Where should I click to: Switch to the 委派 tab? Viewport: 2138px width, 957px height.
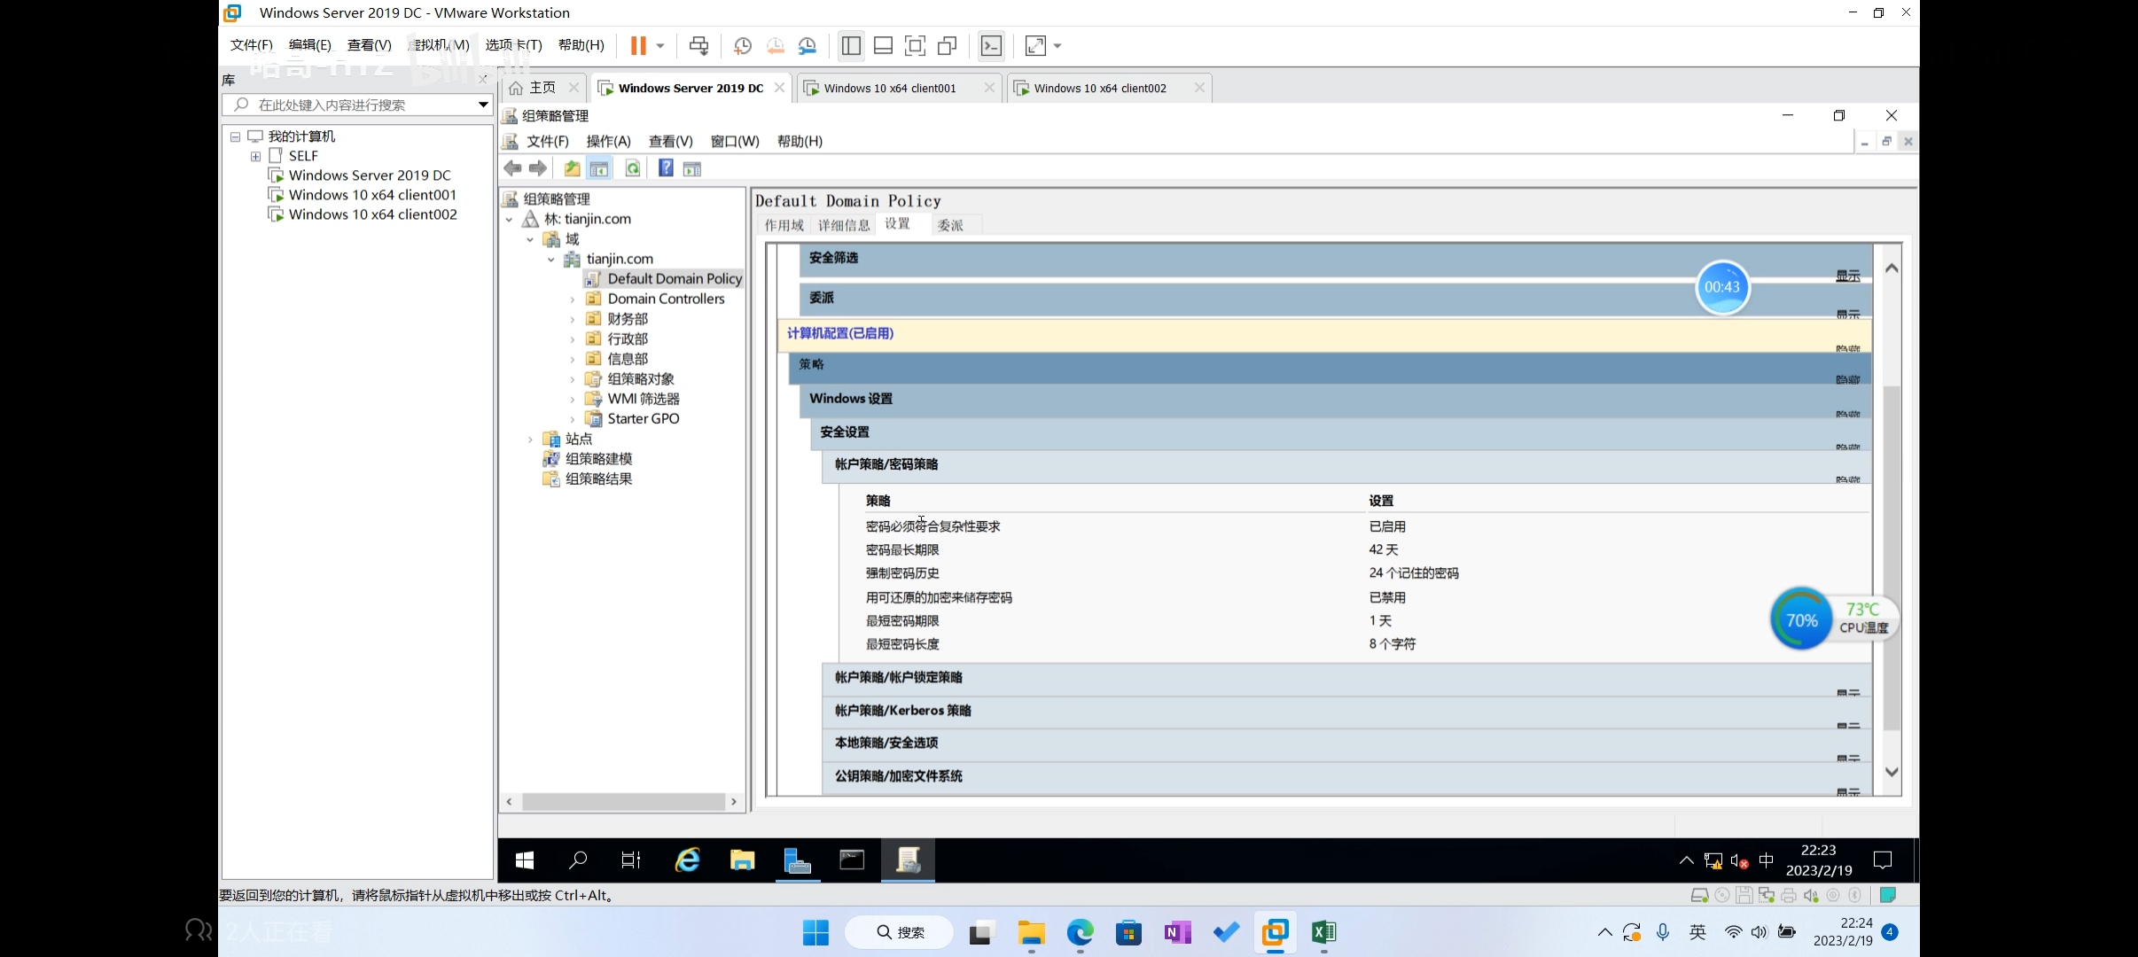pyautogui.click(x=950, y=225)
